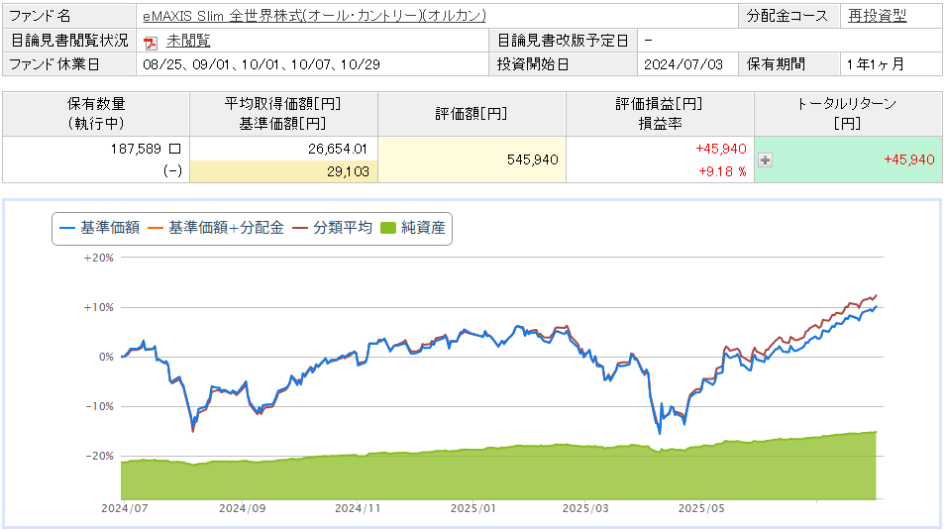Open the 再投資型 distribution course link
This screenshot has width=945, height=530.
(877, 16)
